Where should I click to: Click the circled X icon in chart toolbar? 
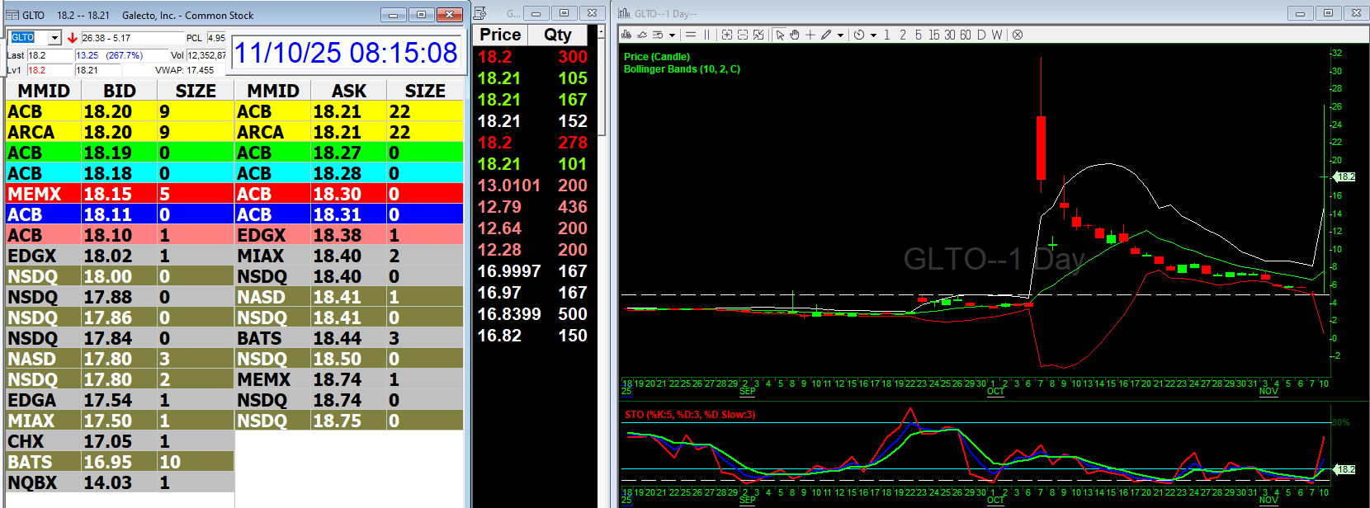[x=1018, y=35]
